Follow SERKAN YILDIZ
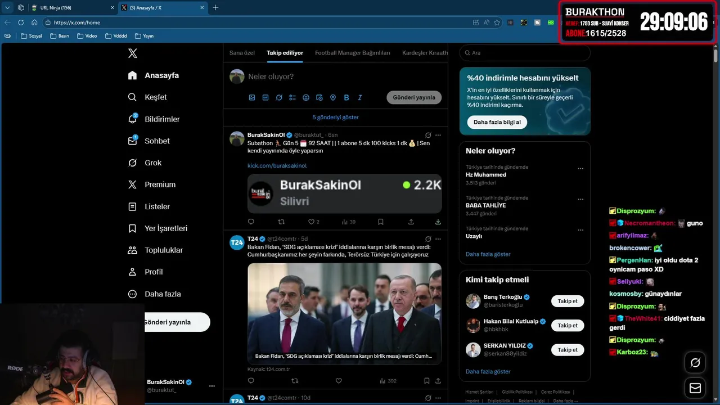The height and width of the screenshot is (405, 720). tap(568, 350)
